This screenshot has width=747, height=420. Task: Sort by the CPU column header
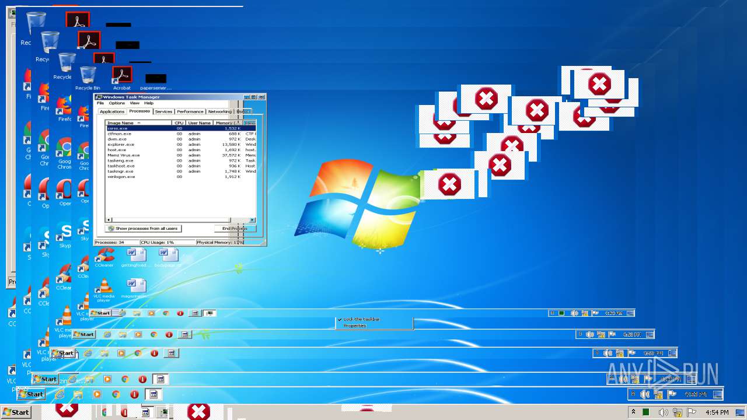click(x=179, y=123)
